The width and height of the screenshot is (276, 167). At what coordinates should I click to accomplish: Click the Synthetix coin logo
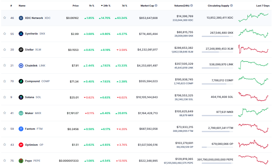(x=21, y=34)
